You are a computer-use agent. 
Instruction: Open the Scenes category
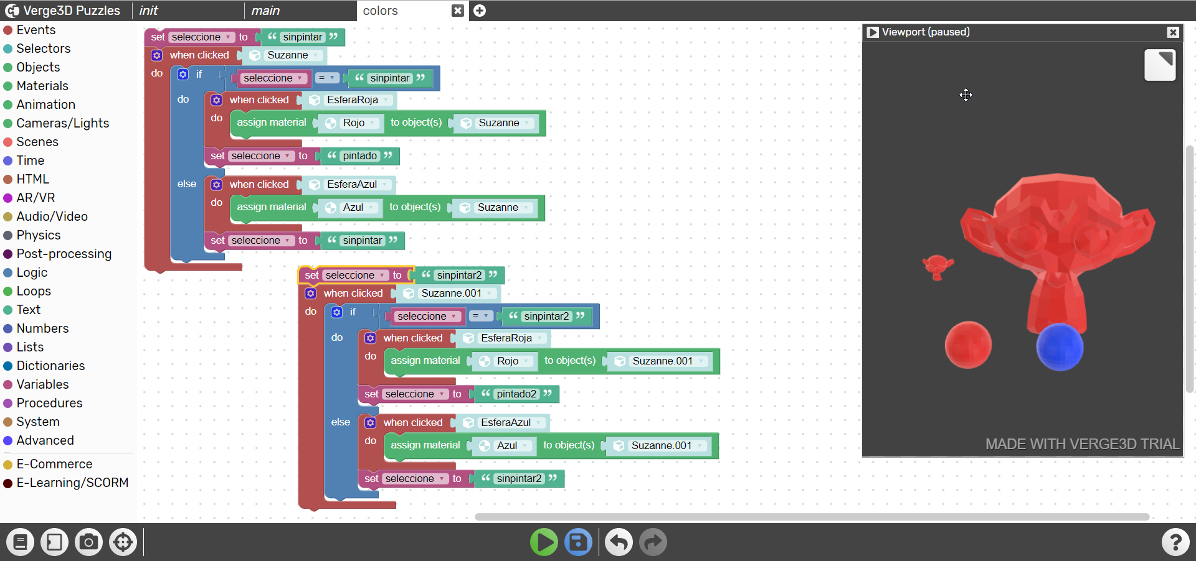click(x=37, y=142)
